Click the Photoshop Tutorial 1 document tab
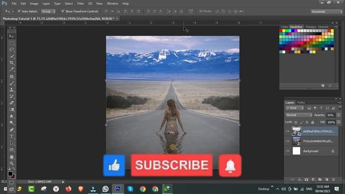Image resolution: width=345 pixels, height=194 pixels. click(58, 19)
